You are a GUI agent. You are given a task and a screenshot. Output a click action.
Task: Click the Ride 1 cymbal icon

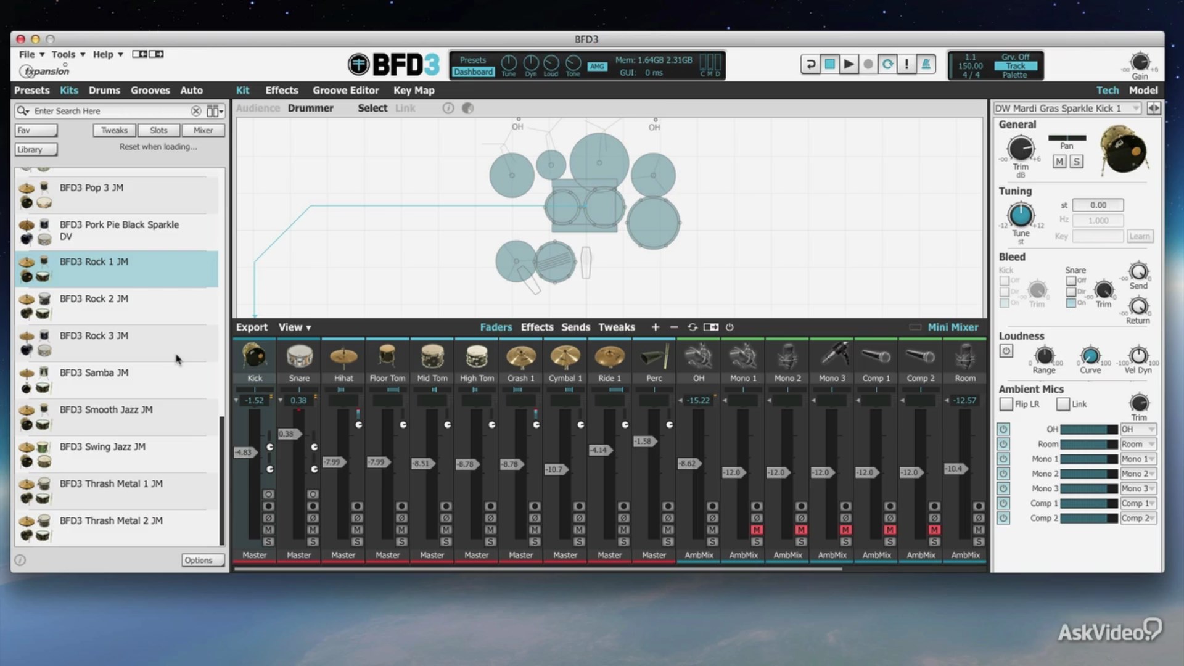[609, 356]
